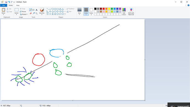Open the File menu

tap(4, 5)
